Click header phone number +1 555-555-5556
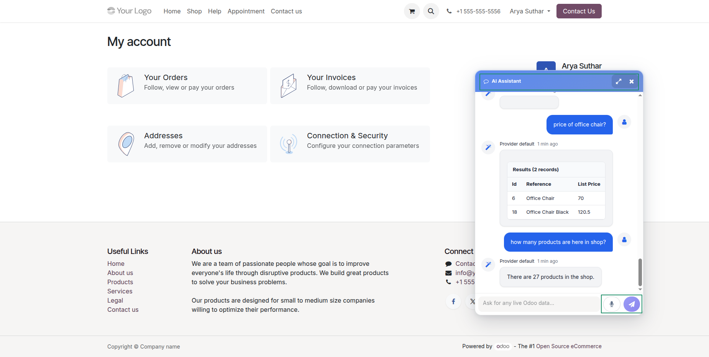Screen dimensions: 709x357 pyautogui.click(x=478, y=11)
